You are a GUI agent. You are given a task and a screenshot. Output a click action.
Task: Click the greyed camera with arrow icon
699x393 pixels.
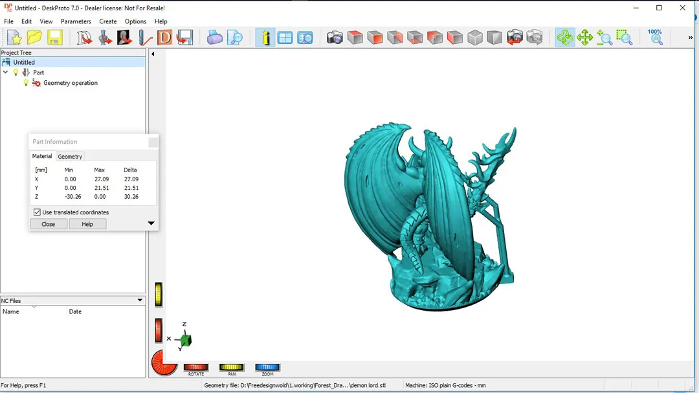point(535,38)
